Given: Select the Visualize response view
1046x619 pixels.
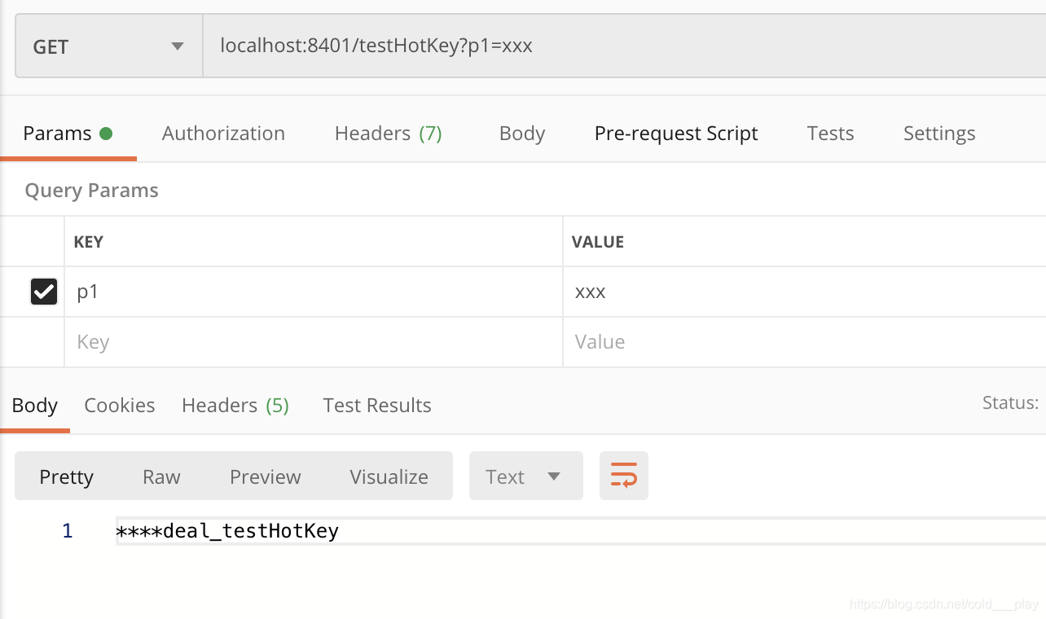Looking at the screenshot, I should click(x=389, y=476).
